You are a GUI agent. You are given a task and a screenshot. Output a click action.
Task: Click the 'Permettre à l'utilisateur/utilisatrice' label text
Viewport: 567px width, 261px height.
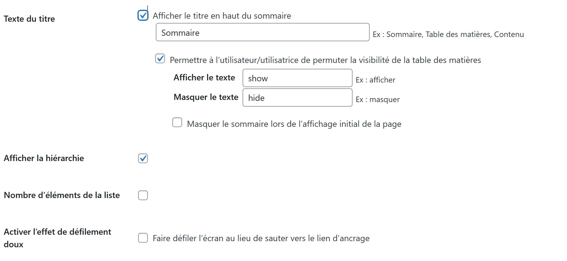pyautogui.click(x=325, y=60)
